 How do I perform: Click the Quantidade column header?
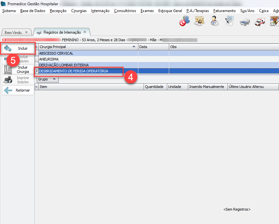point(154,87)
